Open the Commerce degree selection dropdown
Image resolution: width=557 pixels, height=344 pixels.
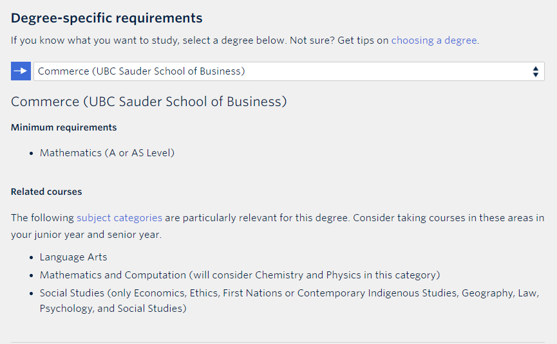[x=288, y=71]
